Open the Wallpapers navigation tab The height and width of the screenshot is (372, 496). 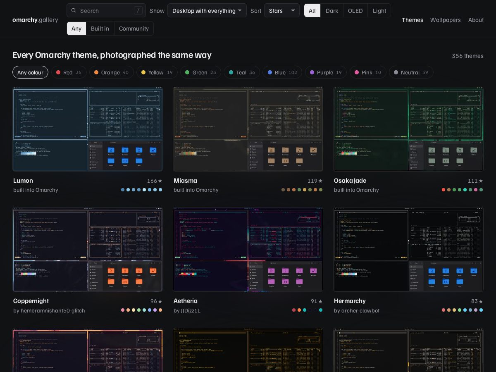(x=446, y=20)
